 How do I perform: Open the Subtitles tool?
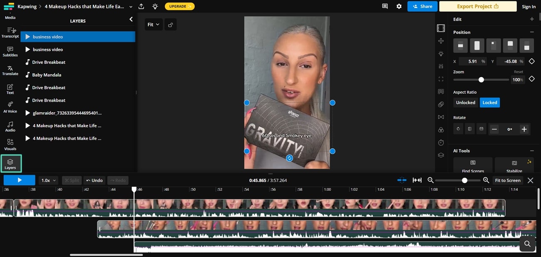10,52
